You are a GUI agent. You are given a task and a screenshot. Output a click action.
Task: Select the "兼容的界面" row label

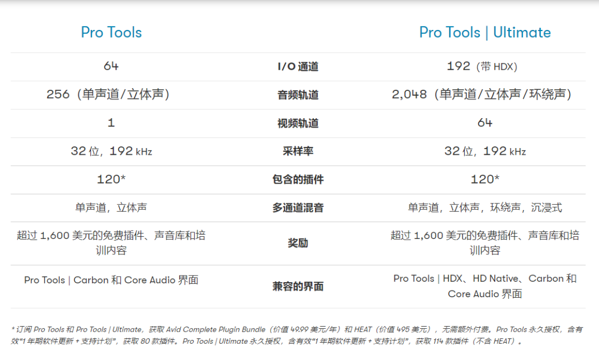298,287
